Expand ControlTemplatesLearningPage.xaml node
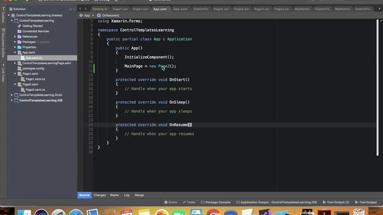 [15, 63]
